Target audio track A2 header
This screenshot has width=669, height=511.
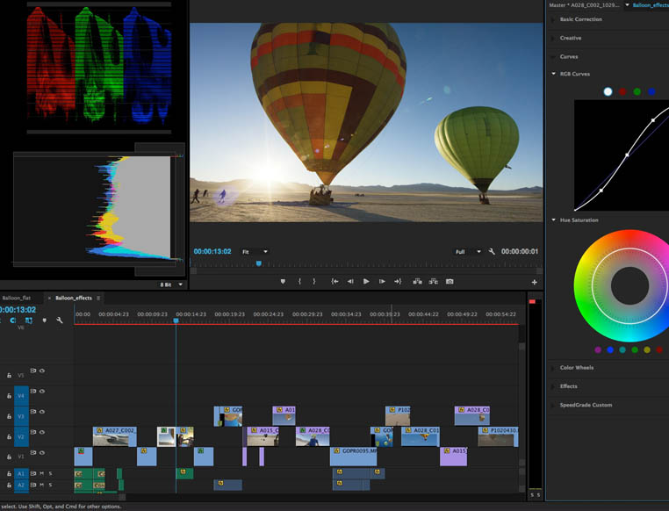tap(21, 485)
